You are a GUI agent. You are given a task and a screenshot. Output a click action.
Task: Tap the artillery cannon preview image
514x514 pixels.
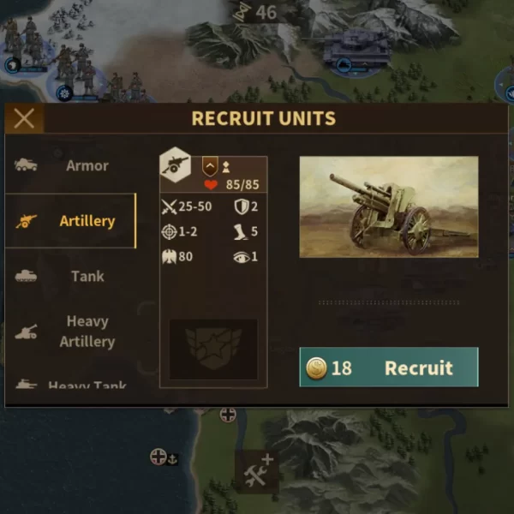click(389, 206)
